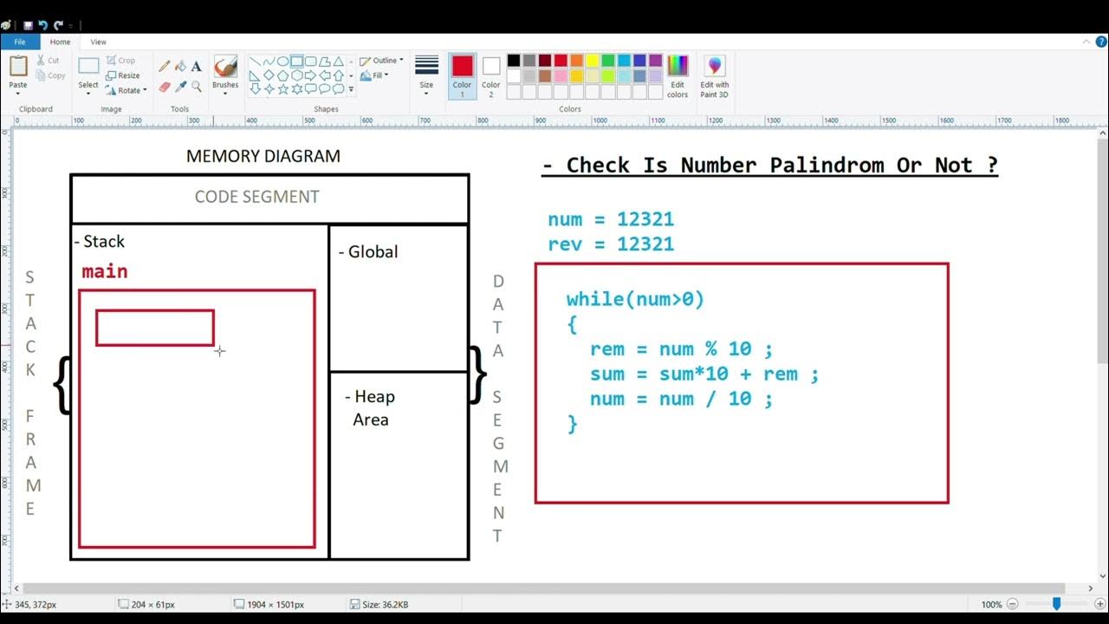Choose the Rectangle shape
1109x624 pixels.
point(296,62)
